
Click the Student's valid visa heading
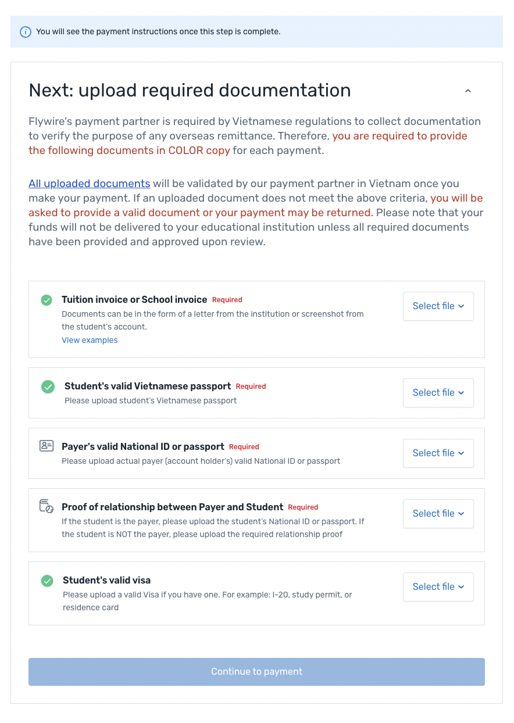click(x=106, y=580)
